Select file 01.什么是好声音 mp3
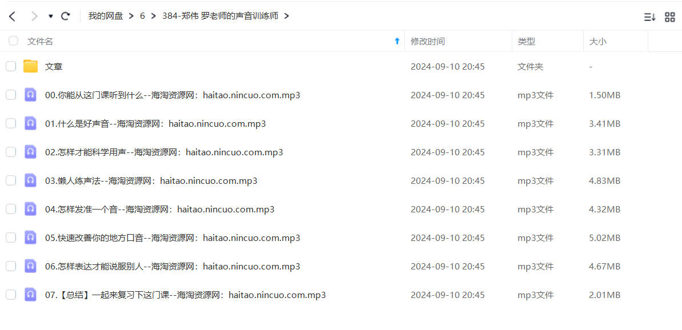 pos(156,124)
